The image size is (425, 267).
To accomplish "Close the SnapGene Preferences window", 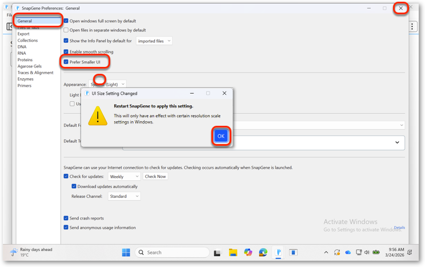I will coord(400,8).
